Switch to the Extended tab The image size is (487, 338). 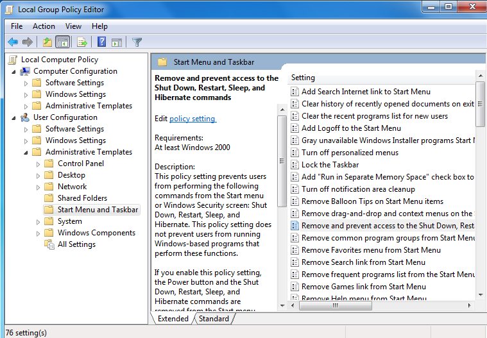(173, 319)
